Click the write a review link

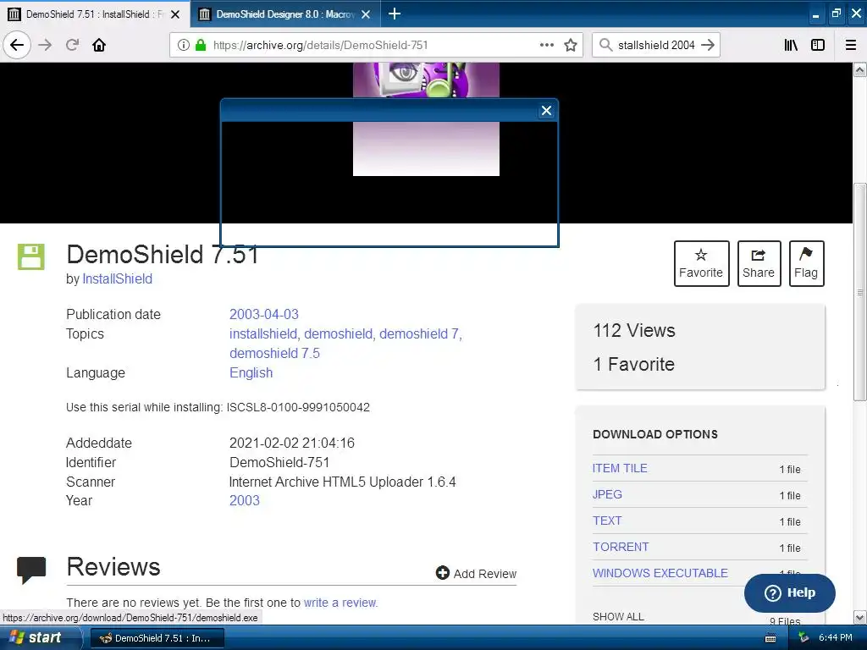tap(340, 603)
